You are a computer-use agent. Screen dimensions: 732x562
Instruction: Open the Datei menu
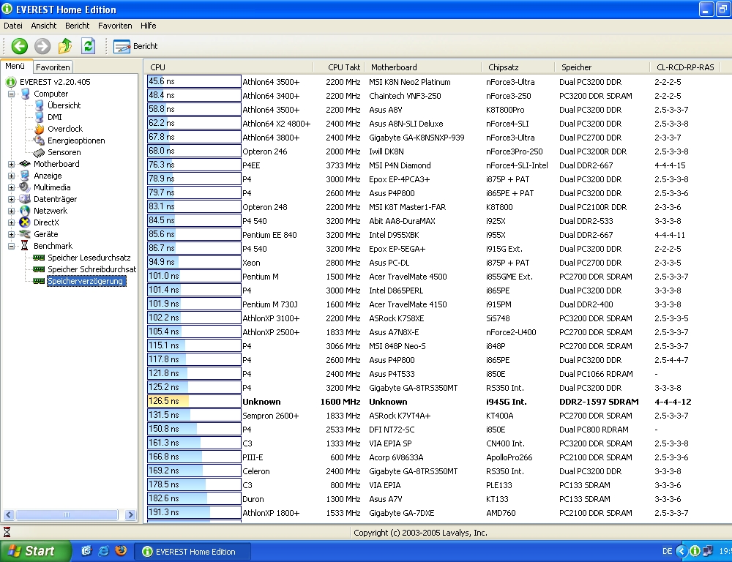(13, 26)
